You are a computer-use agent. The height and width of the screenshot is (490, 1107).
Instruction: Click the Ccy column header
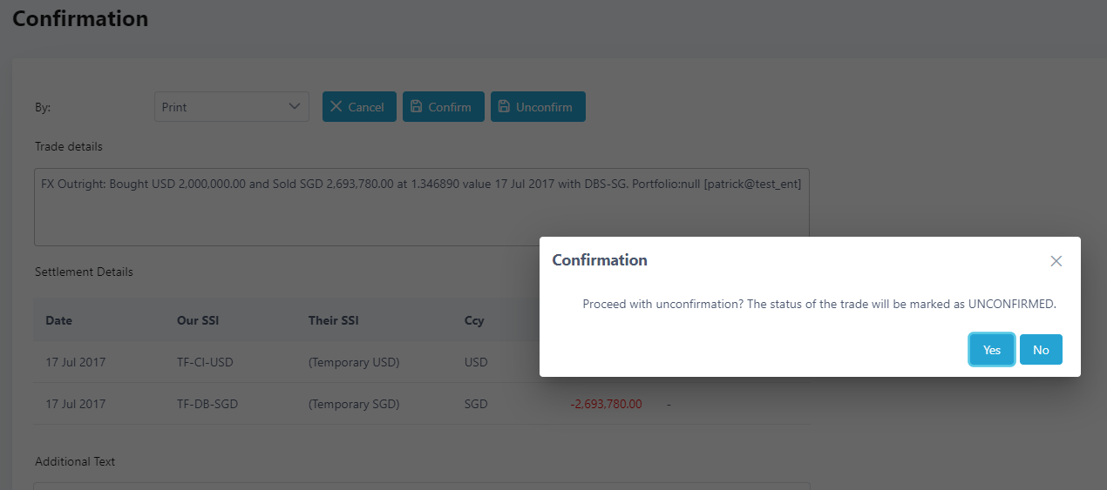474,320
